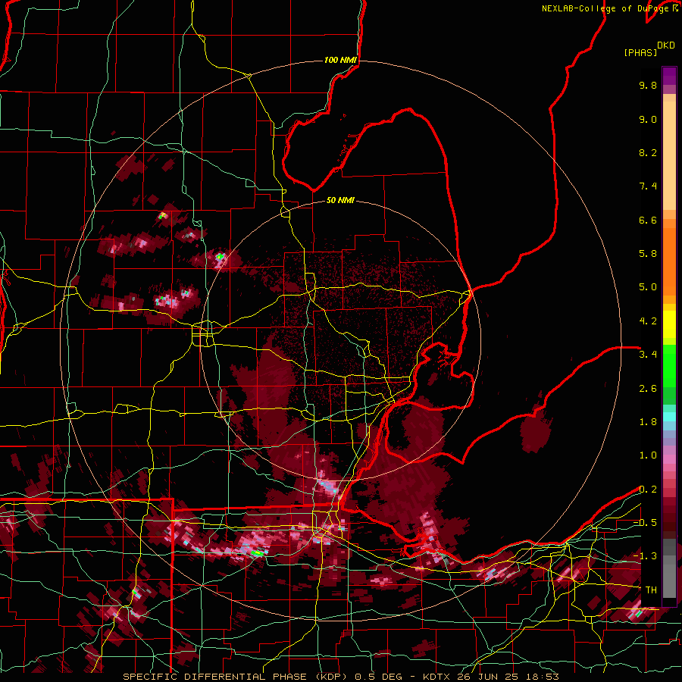This screenshot has width=682, height=682.
Task: Click the KDTX 26 JUN 25 18:53 timestamp
Action: coord(490,677)
